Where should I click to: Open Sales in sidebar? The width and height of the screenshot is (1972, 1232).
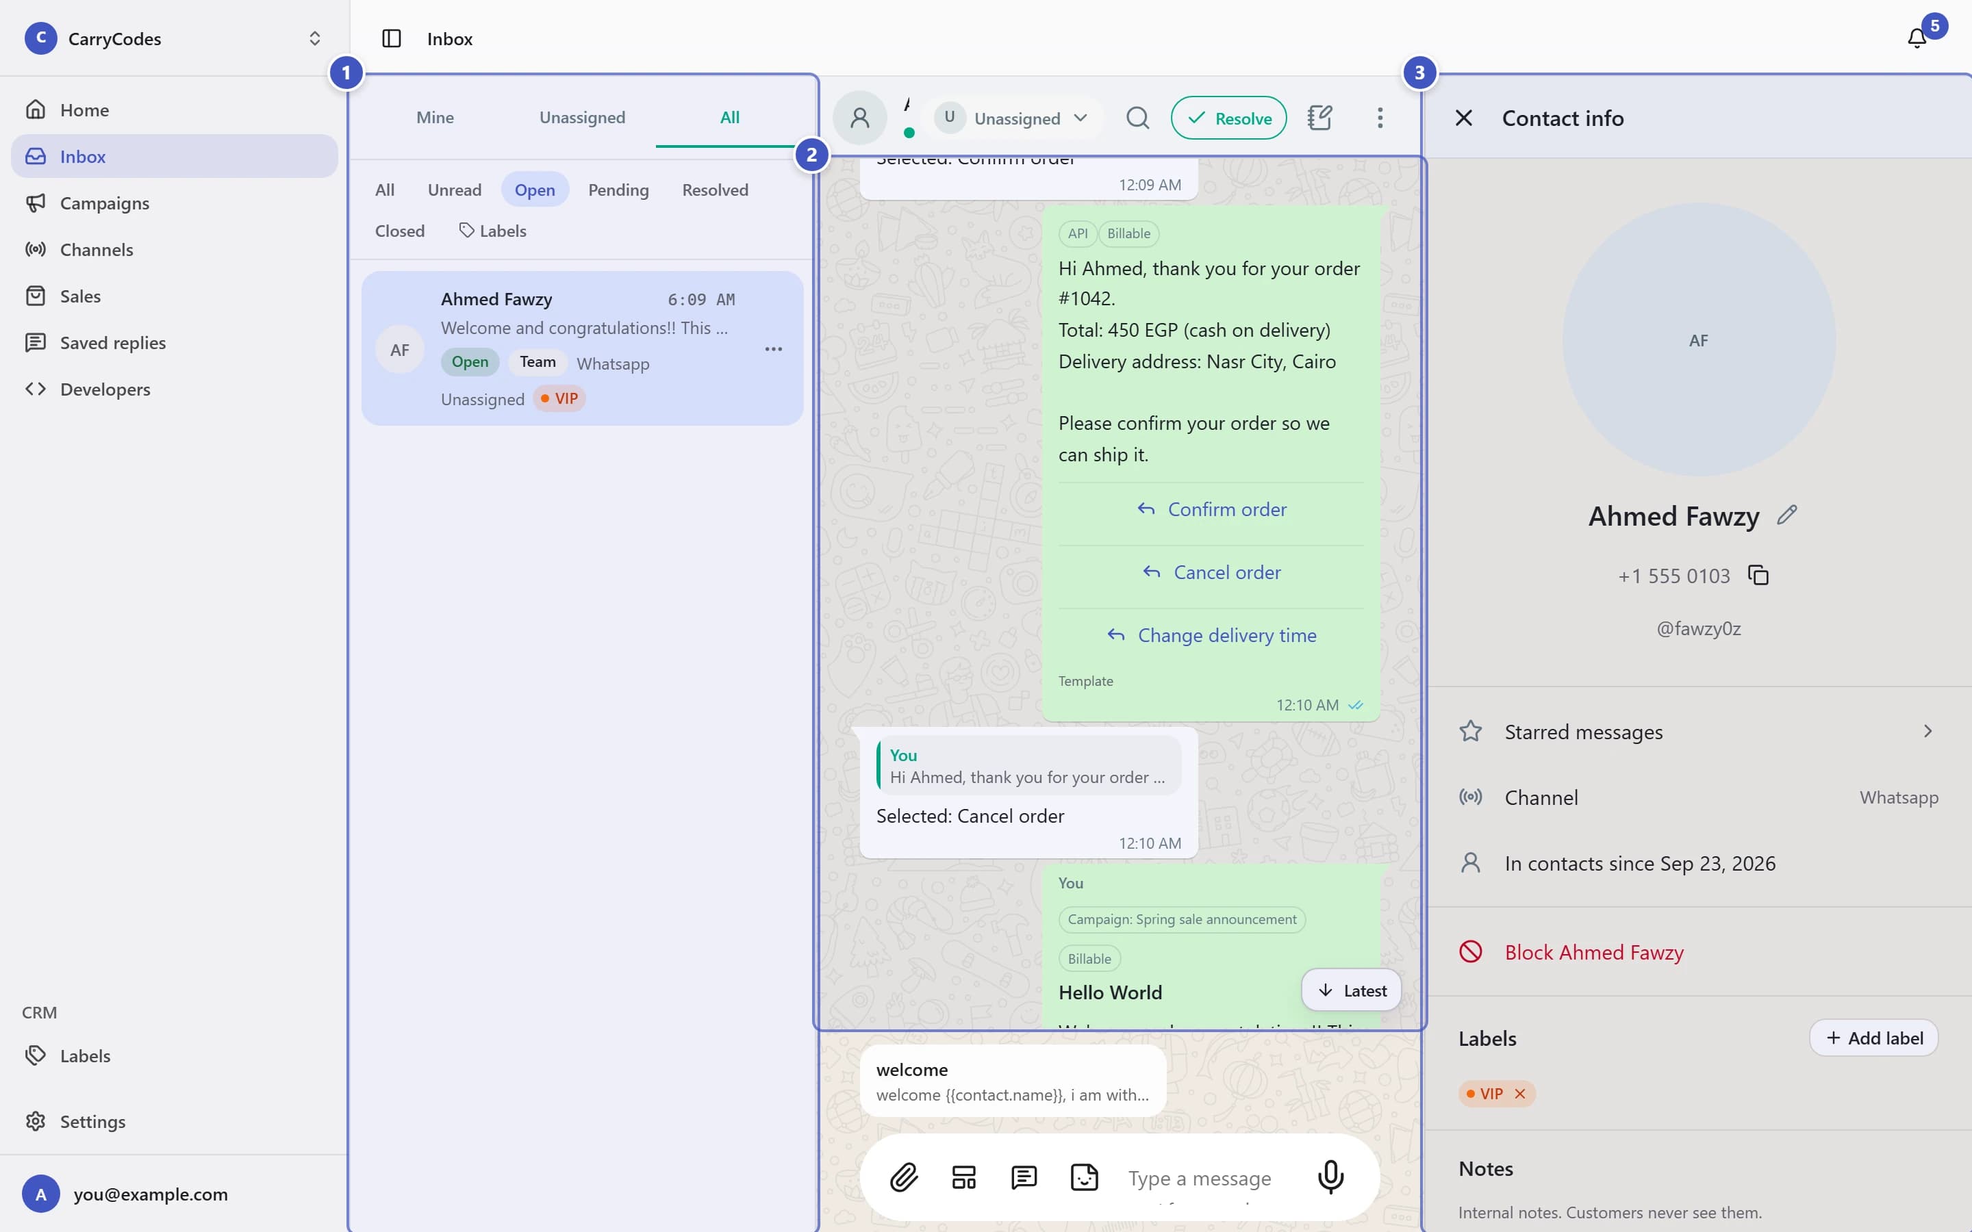pyautogui.click(x=173, y=296)
